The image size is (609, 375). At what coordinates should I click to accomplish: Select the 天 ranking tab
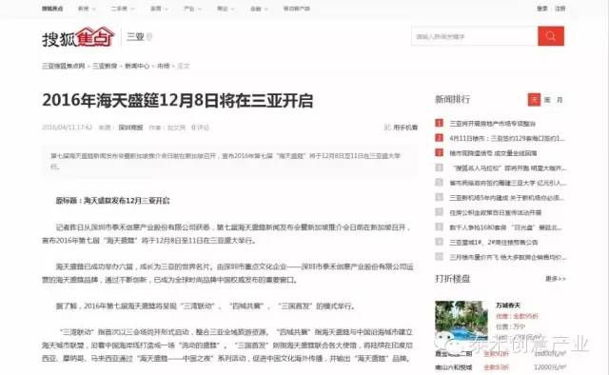coord(534,100)
